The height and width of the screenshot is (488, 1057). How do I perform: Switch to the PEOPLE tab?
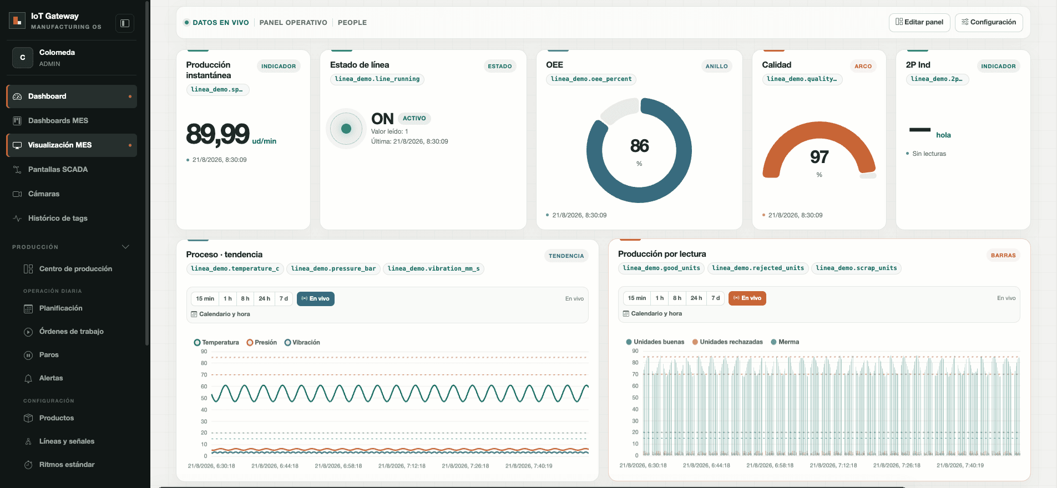tap(352, 23)
